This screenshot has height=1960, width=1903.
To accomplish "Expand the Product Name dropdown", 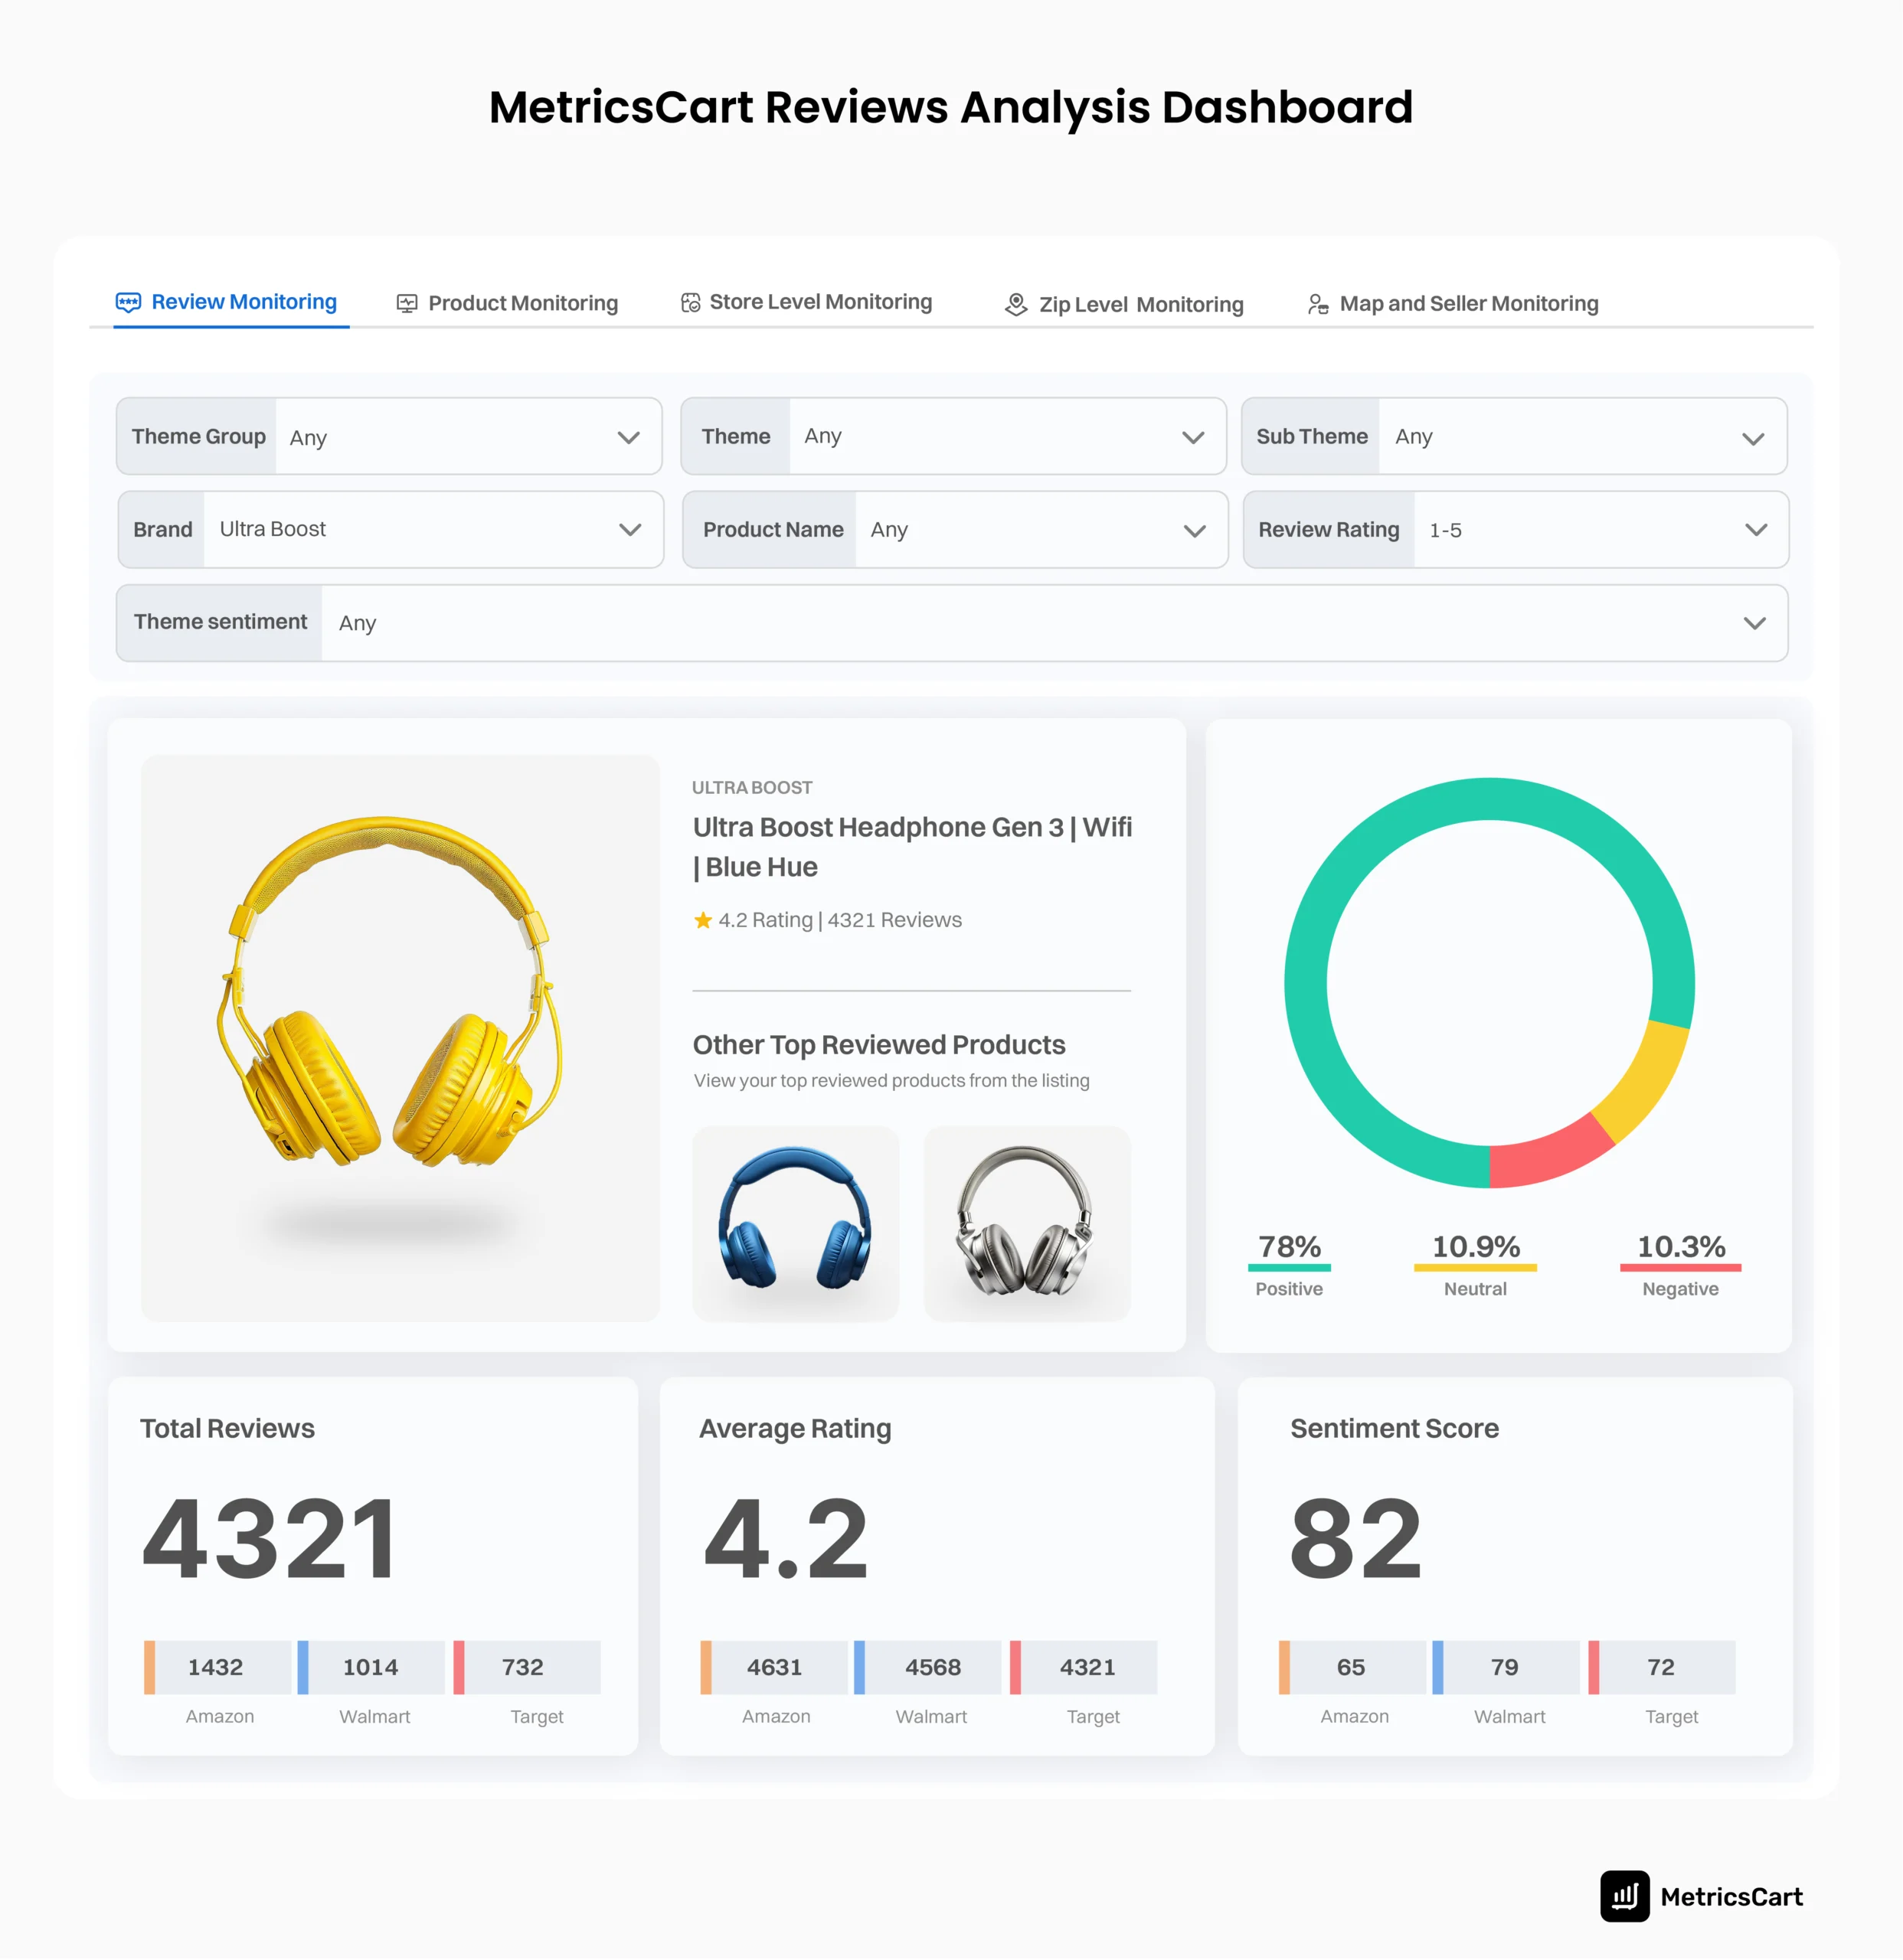I will (955, 529).
